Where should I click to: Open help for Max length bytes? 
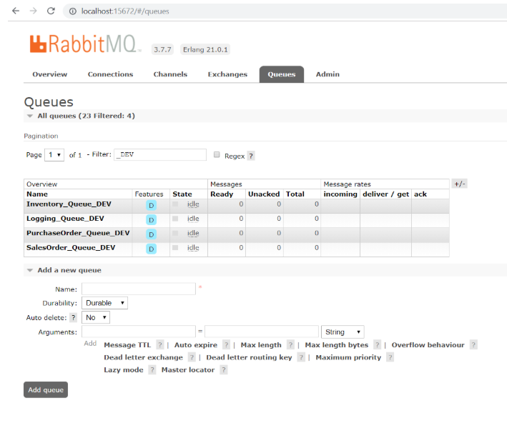[377, 345]
